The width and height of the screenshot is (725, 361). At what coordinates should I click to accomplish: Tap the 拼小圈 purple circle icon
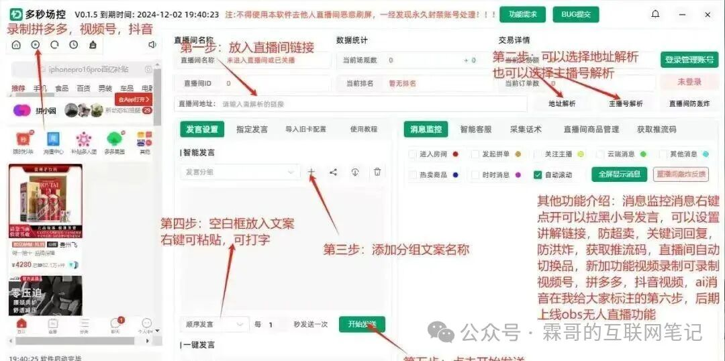21,111
